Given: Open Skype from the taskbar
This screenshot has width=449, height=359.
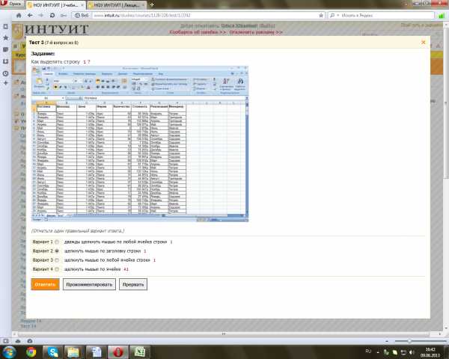Looking at the screenshot, I should [x=52, y=352].
